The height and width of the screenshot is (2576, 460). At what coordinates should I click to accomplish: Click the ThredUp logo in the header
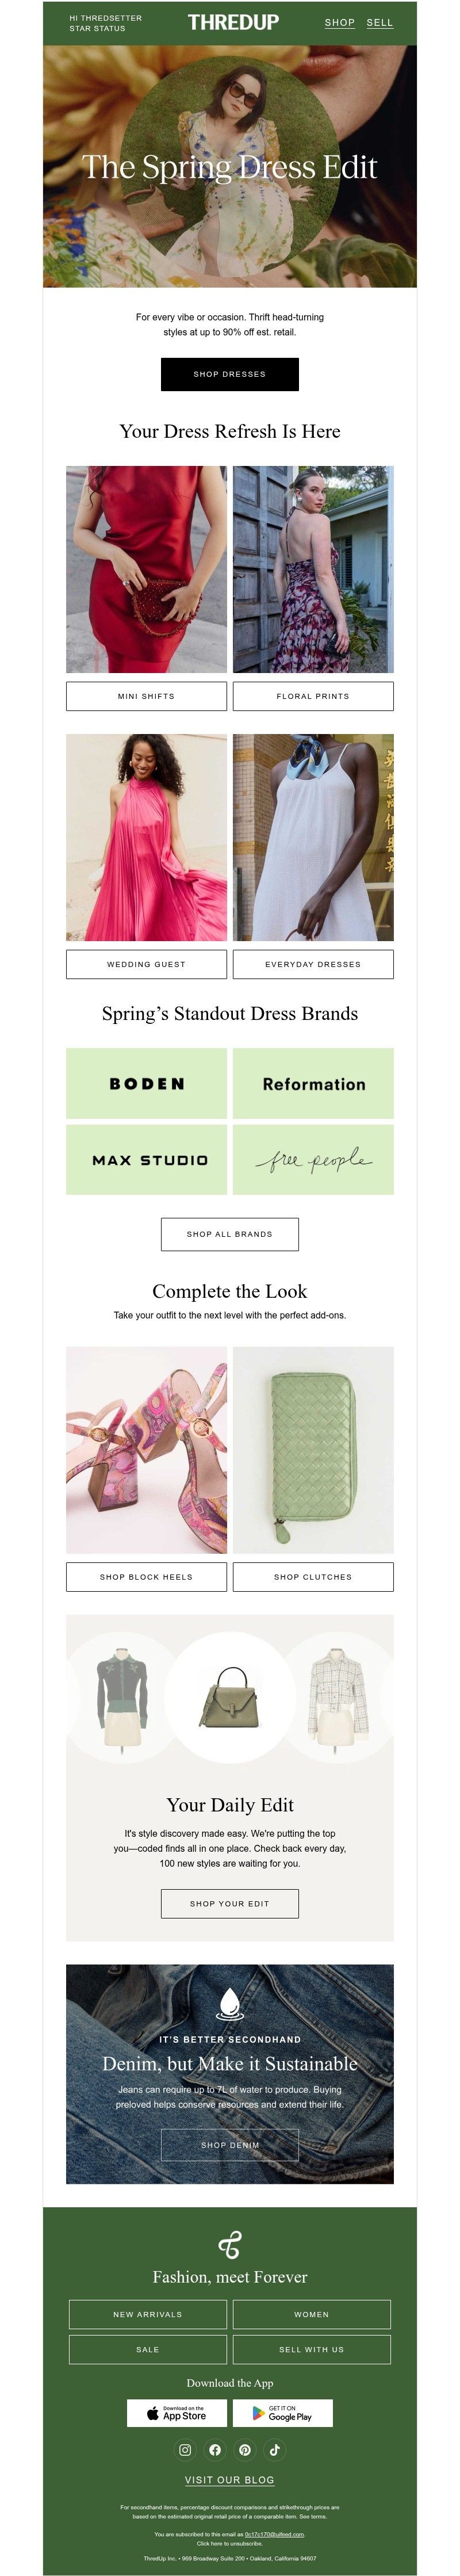pyautogui.click(x=233, y=22)
